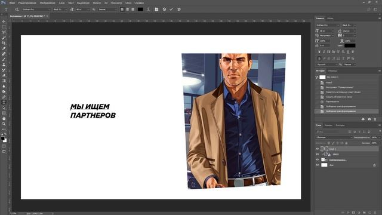This screenshot has width=382, height=215.
Task: Open font size dropdown in options bar
Action: (82, 10)
